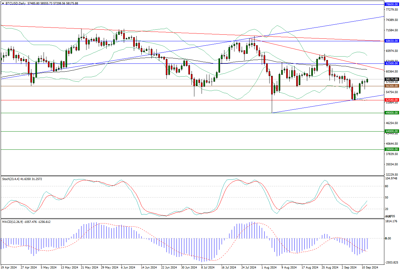The width and height of the screenshot is (400, 271).
Task: Click the triangle arrow beside BTCUSD,Daily
Action: pyautogui.click(x=3, y=3)
